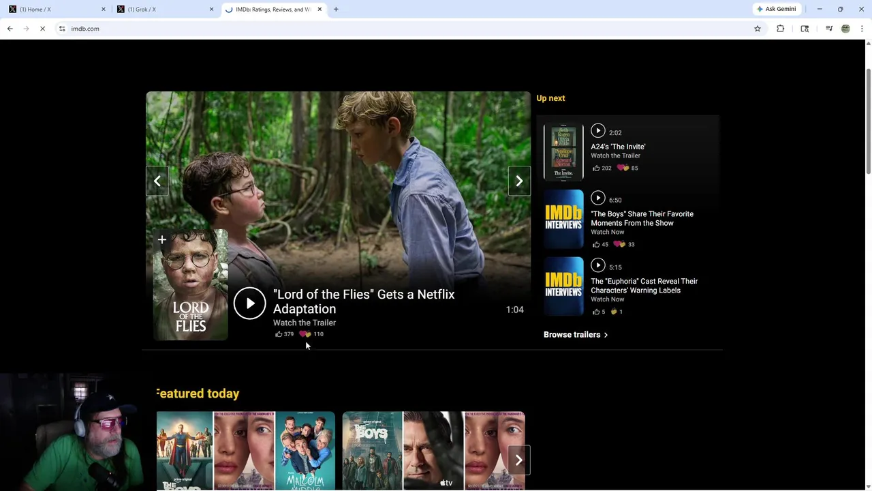The height and width of the screenshot is (491, 872).
Task: Click the 1:04 trailer duration
Action: click(515, 310)
